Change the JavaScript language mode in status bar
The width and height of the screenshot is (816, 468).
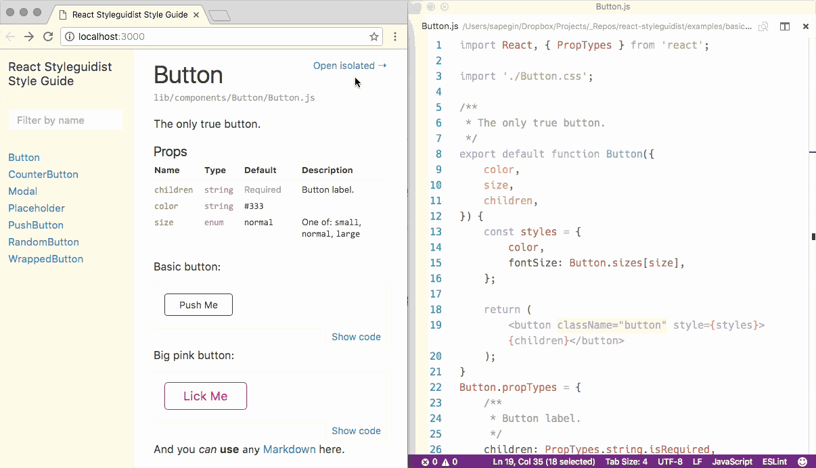pos(731,462)
